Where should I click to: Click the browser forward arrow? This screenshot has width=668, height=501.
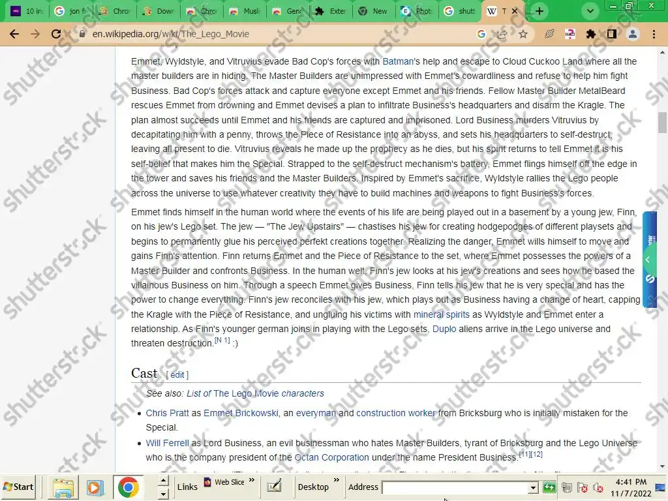35,34
